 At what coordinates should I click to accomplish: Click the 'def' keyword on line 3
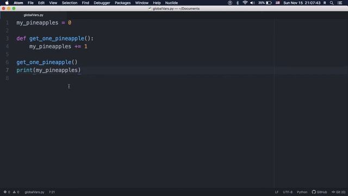21,39
